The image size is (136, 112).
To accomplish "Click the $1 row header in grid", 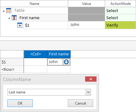I will click(x=12, y=62).
